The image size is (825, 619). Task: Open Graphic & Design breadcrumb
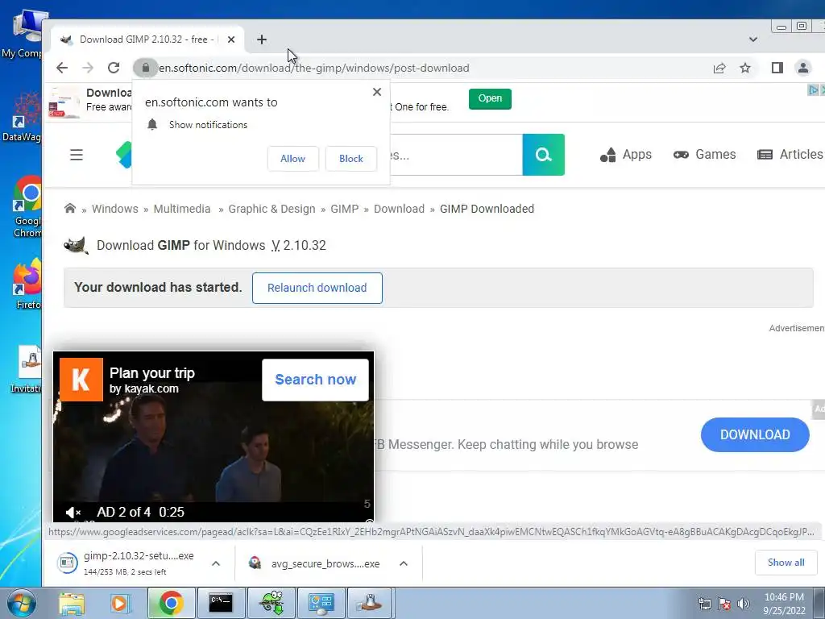click(x=272, y=209)
